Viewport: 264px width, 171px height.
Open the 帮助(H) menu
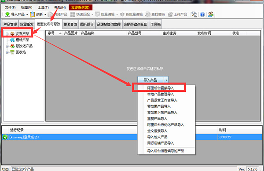click(x=60, y=7)
